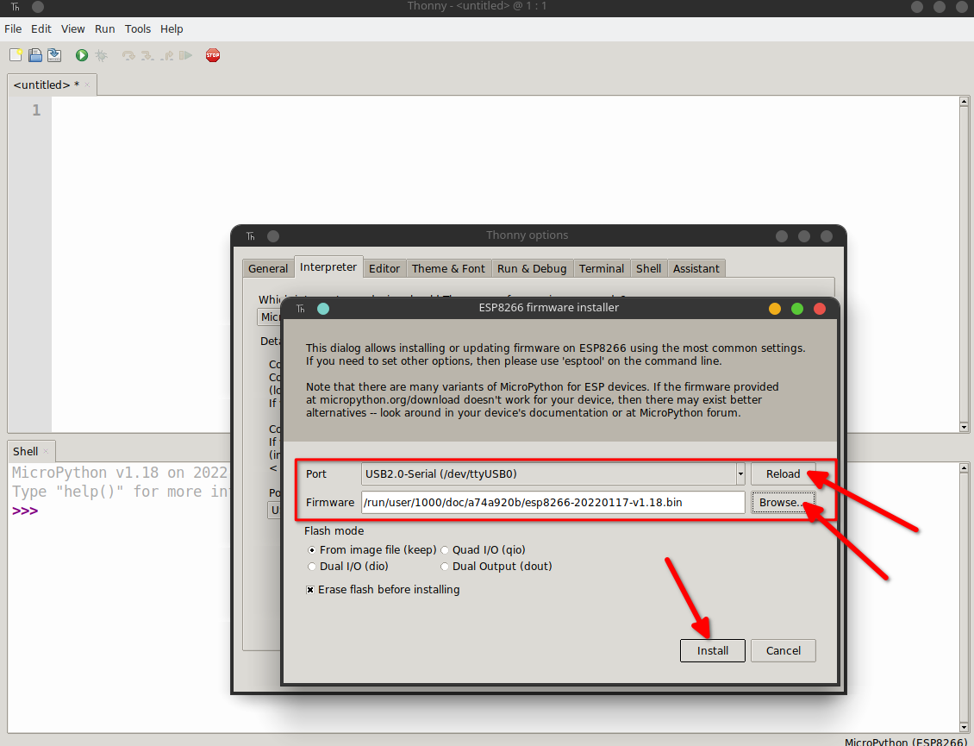Click Thonny icon in firmware installer title bar
Screen dimensions: 974x746
[x=301, y=309]
